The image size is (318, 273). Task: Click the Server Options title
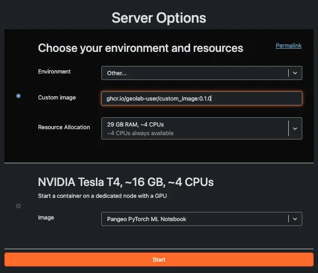pyautogui.click(x=159, y=18)
